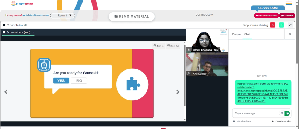Click Download chat text link
The width and height of the screenshot is (299, 129).
pyautogui.click(x=283, y=121)
